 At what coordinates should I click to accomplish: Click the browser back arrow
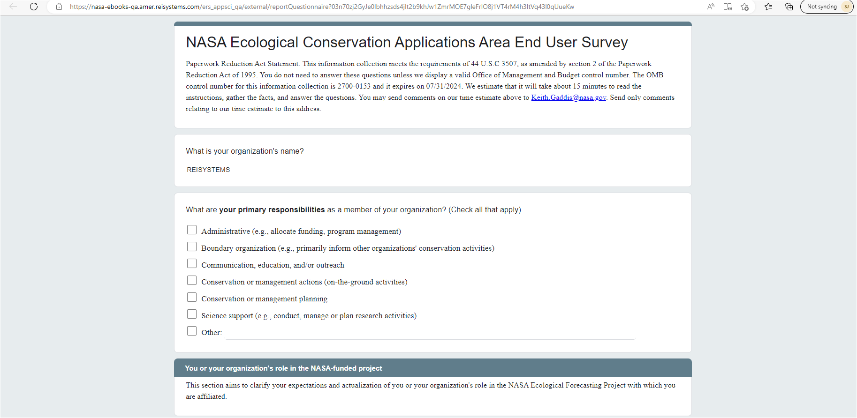(x=13, y=7)
